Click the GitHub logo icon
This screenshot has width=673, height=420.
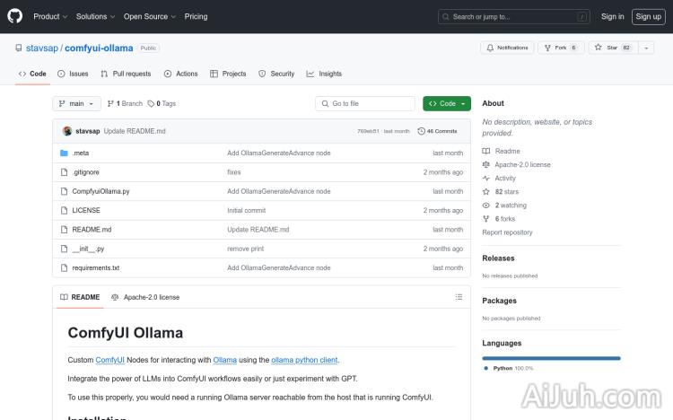click(15, 16)
